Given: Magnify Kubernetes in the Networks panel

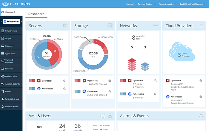Looking at the screenshot, I should [155, 94].
